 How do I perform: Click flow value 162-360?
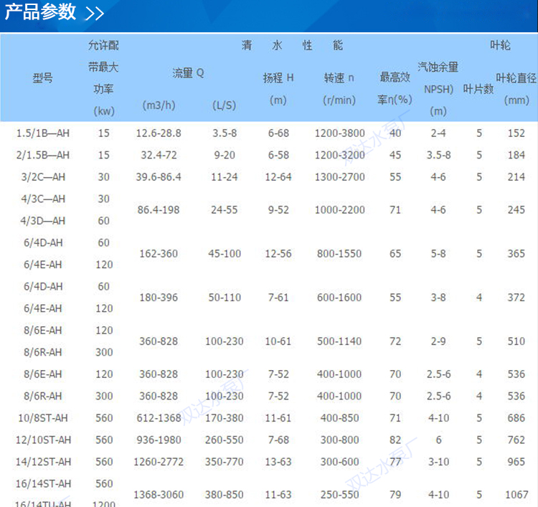(159, 254)
